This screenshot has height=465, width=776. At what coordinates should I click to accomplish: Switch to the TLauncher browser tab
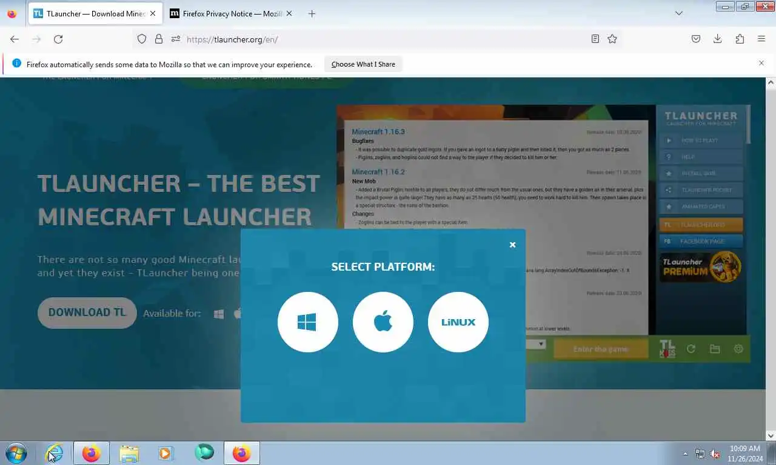point(95,13)
